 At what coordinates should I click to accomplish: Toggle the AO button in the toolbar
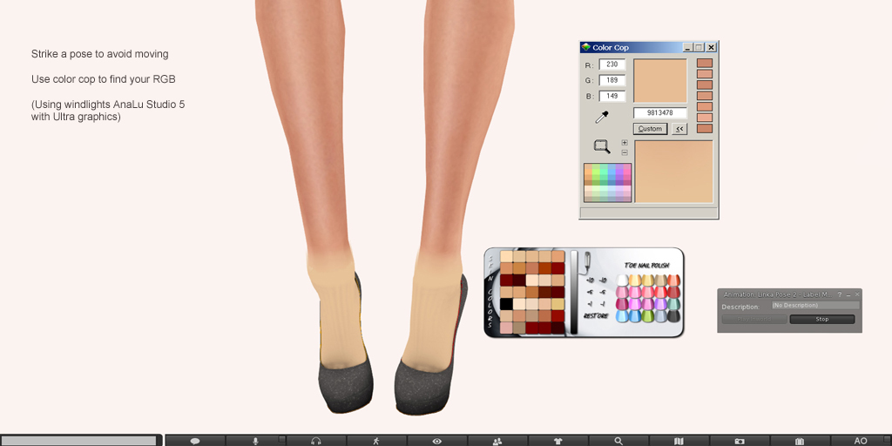click(861, 441)
